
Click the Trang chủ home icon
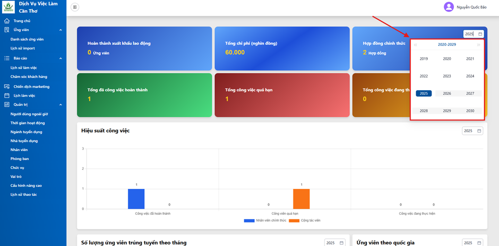7,21
